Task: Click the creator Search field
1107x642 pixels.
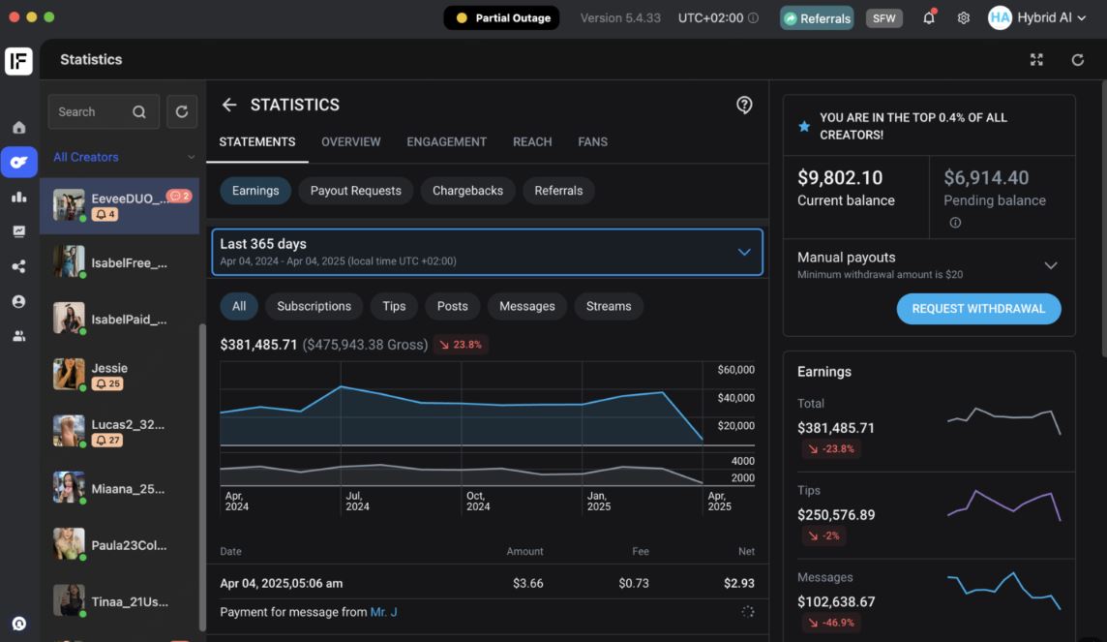Action: point(91,112)
